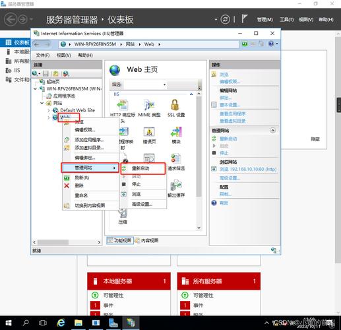341x330 pixels.
Task: Open SSL 设置 feature icon
Action: tap(175, 105)
